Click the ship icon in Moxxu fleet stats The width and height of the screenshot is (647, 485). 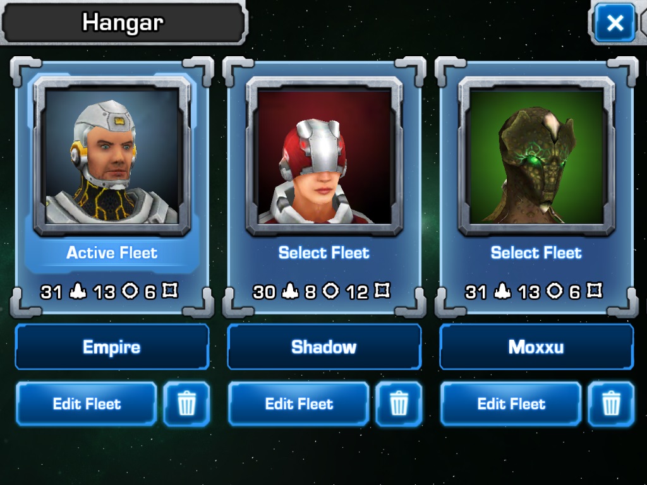[502, 291]
